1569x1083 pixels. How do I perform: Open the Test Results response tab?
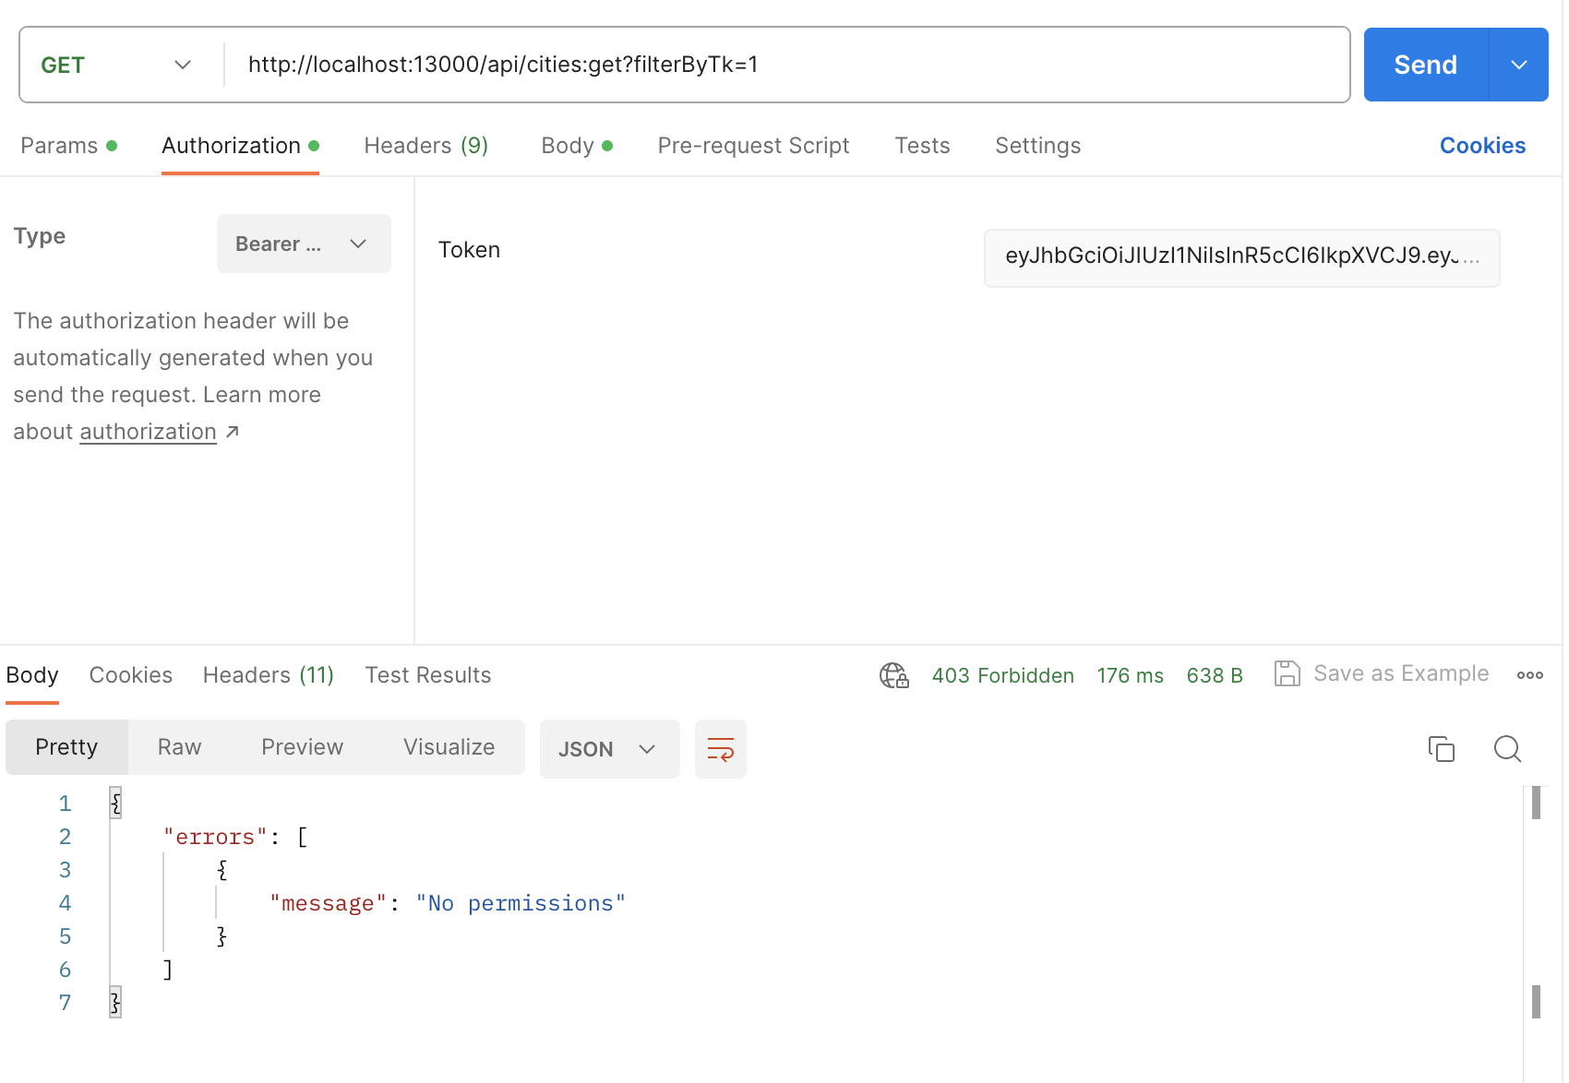click(427, 674)
